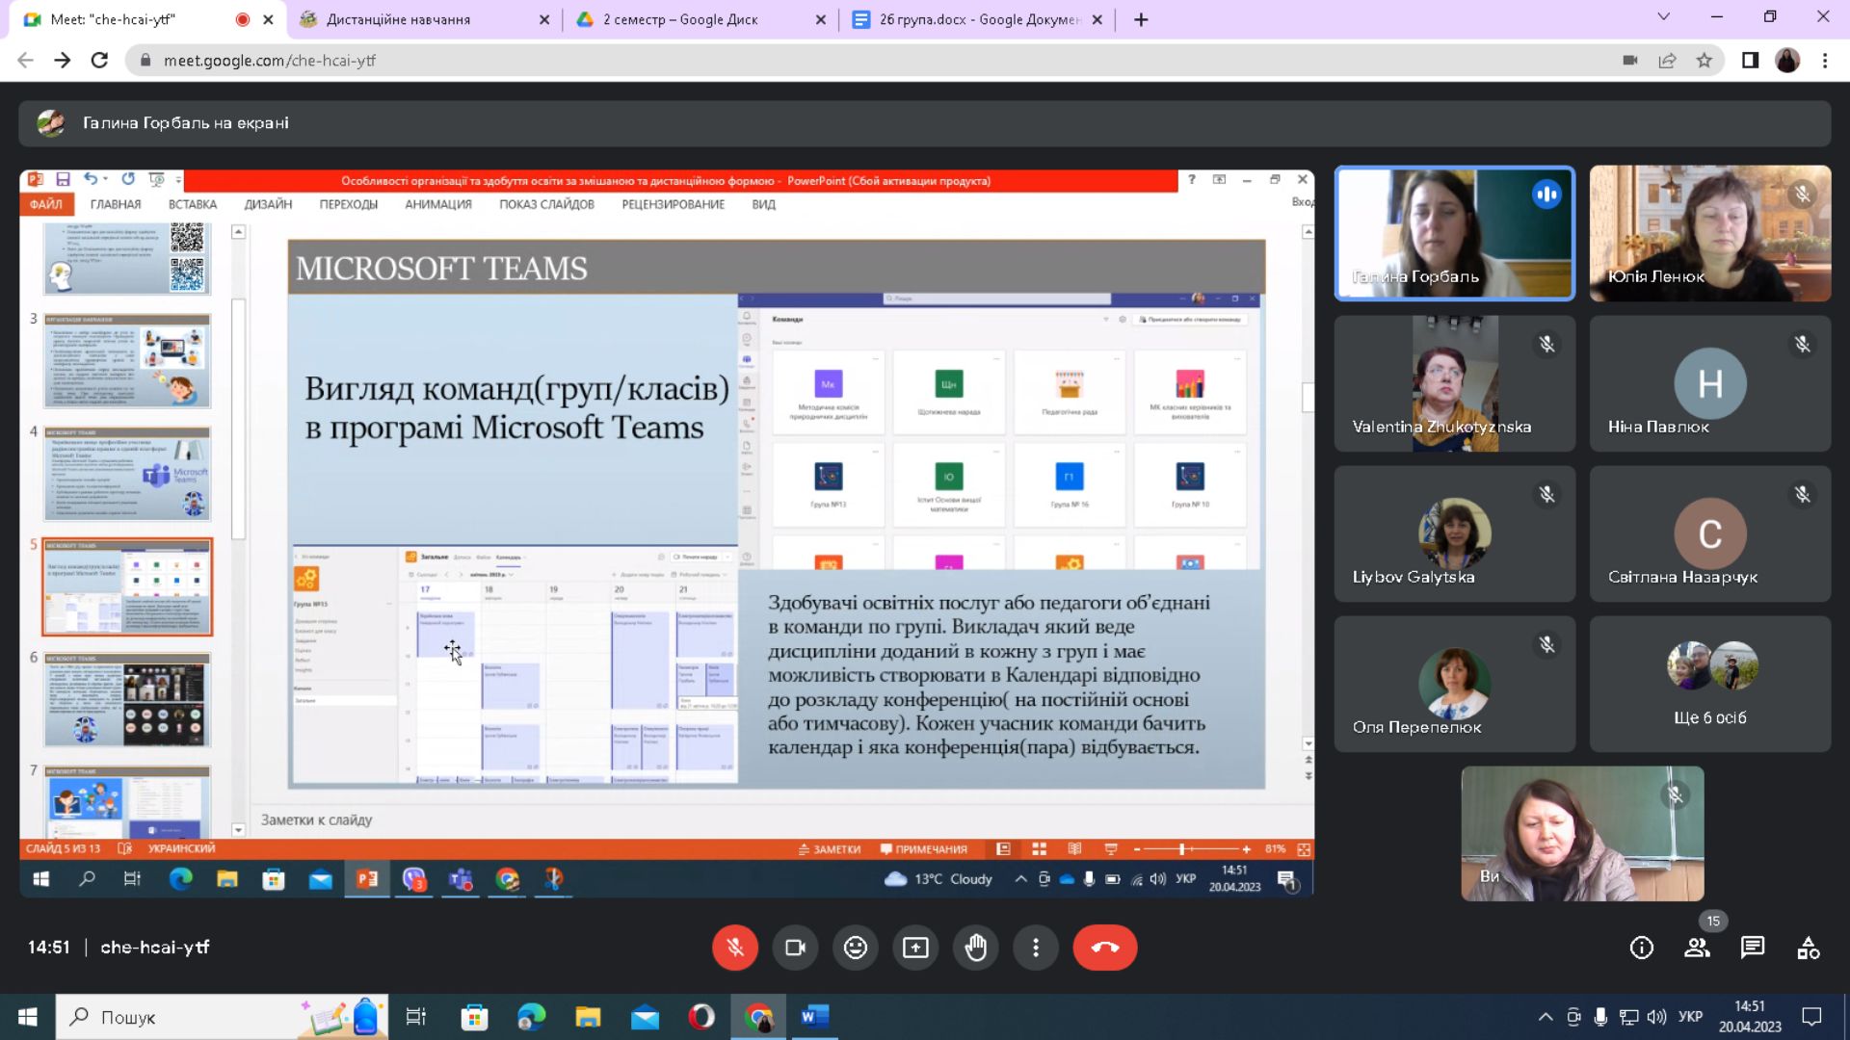Switch УКР keyboard language indicator
This screenshot has height=1040, width=1850.
[x=1690, y=1017]
